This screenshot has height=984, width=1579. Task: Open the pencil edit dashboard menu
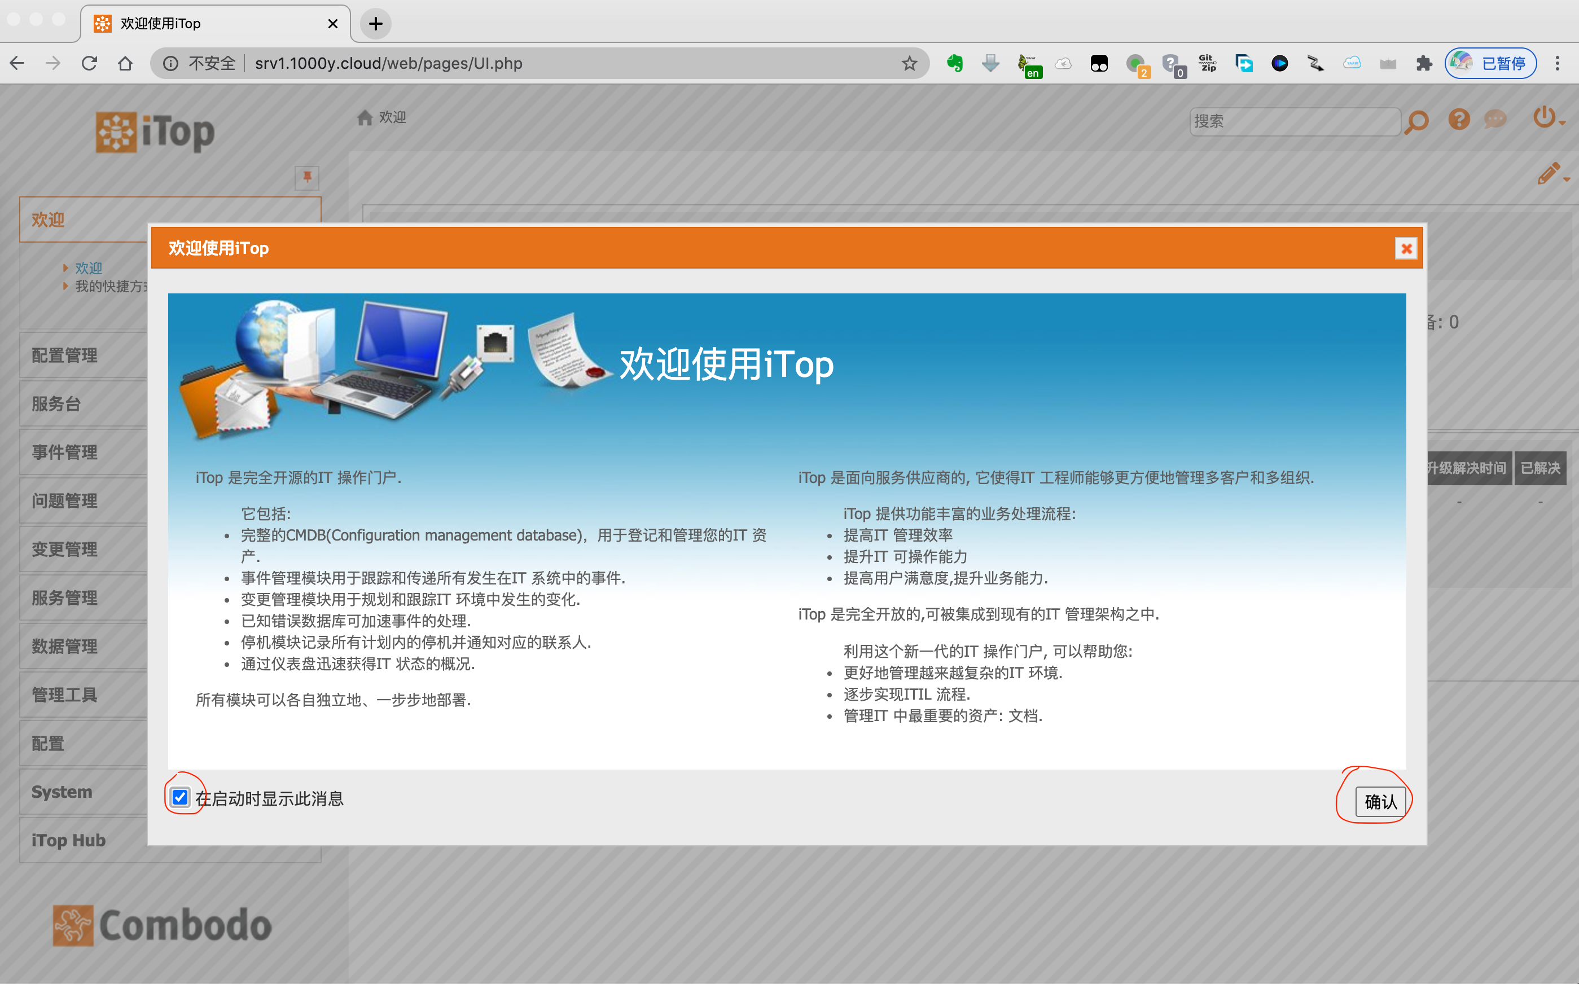pyautogui.click(x=1552, y=174)
